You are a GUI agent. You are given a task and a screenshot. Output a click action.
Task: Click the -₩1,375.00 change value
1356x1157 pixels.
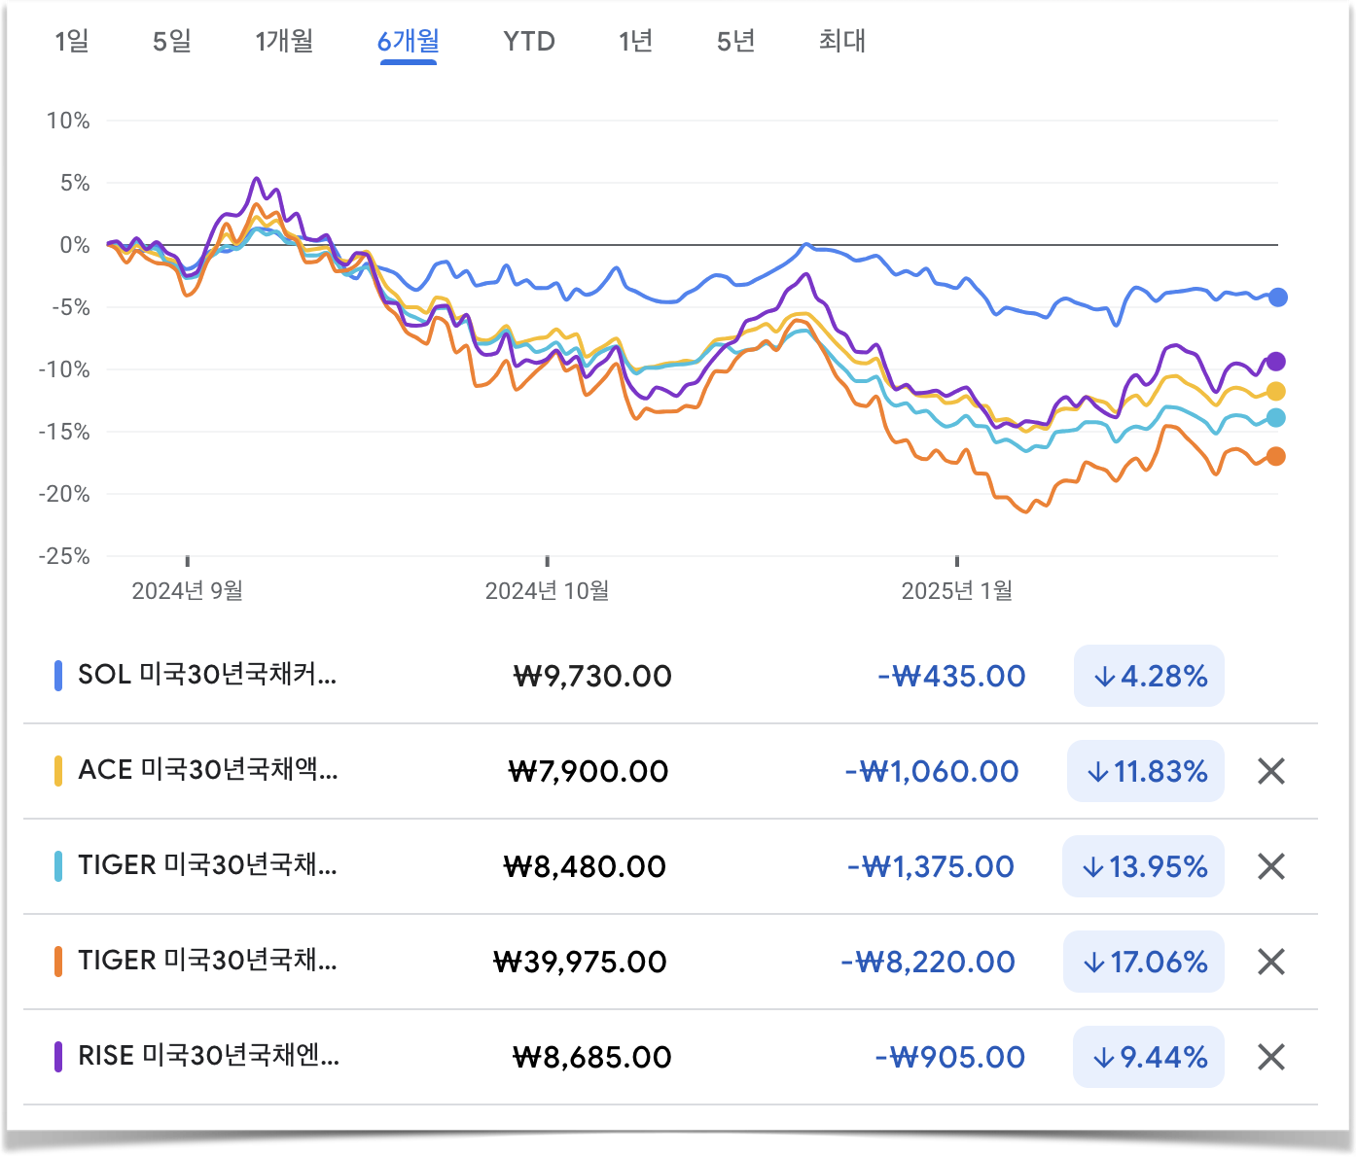(x=931, y=866)
